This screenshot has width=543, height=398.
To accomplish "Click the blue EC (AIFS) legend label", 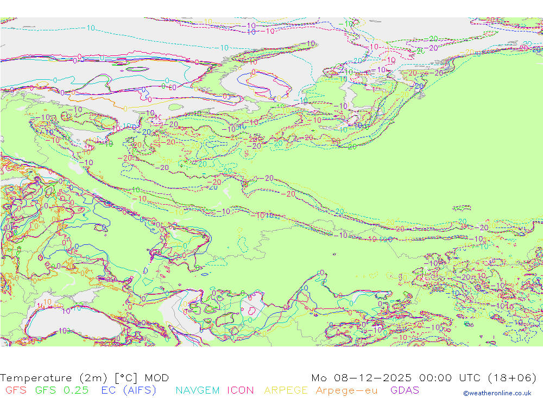I will [129, 390].
